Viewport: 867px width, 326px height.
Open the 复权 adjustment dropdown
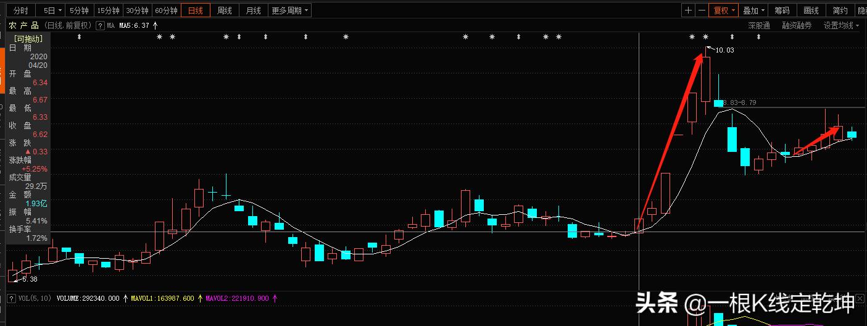point(724,10)
